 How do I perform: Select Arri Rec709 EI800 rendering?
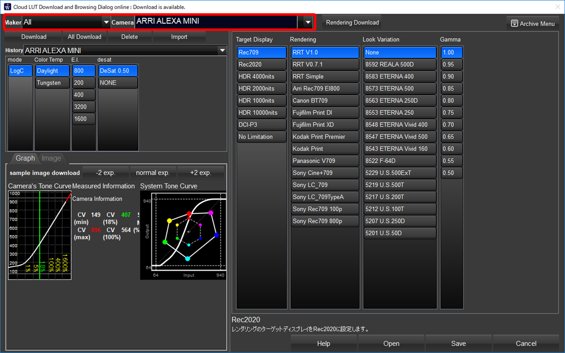325,89
